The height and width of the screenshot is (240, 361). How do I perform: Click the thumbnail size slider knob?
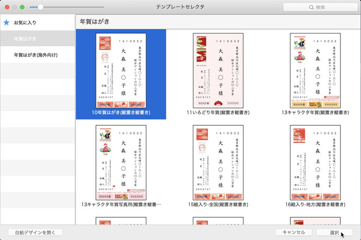click(40, 7)
